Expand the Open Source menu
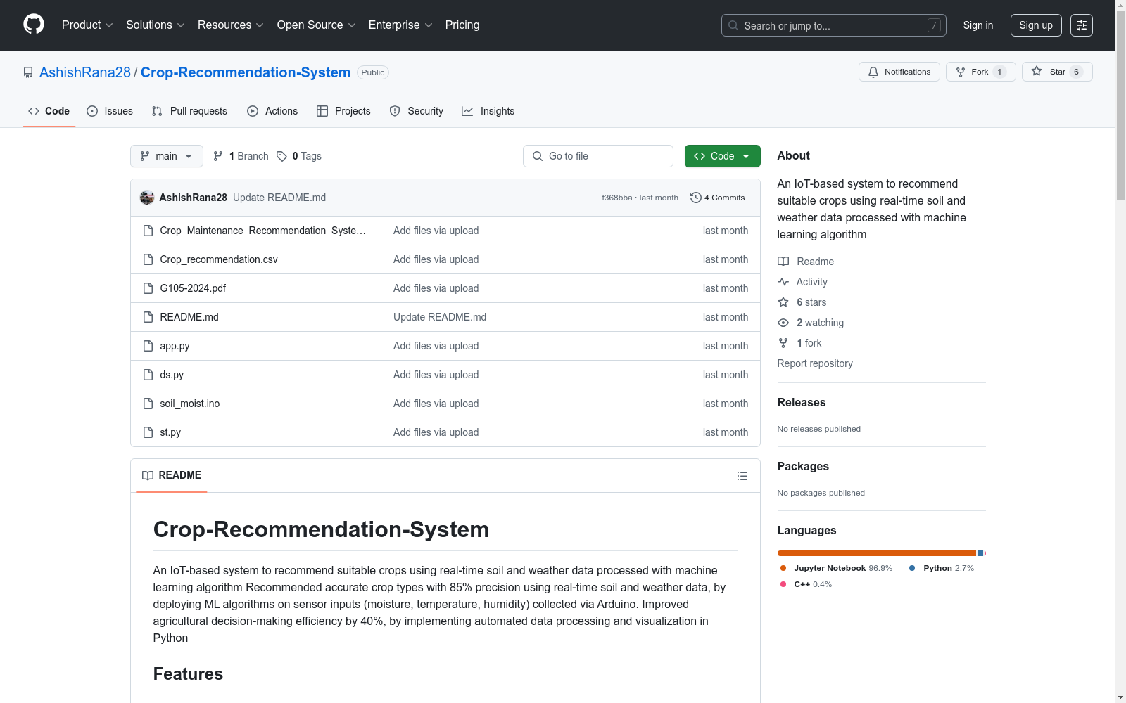Screen dimensions: 1126x703 (317, 25)
